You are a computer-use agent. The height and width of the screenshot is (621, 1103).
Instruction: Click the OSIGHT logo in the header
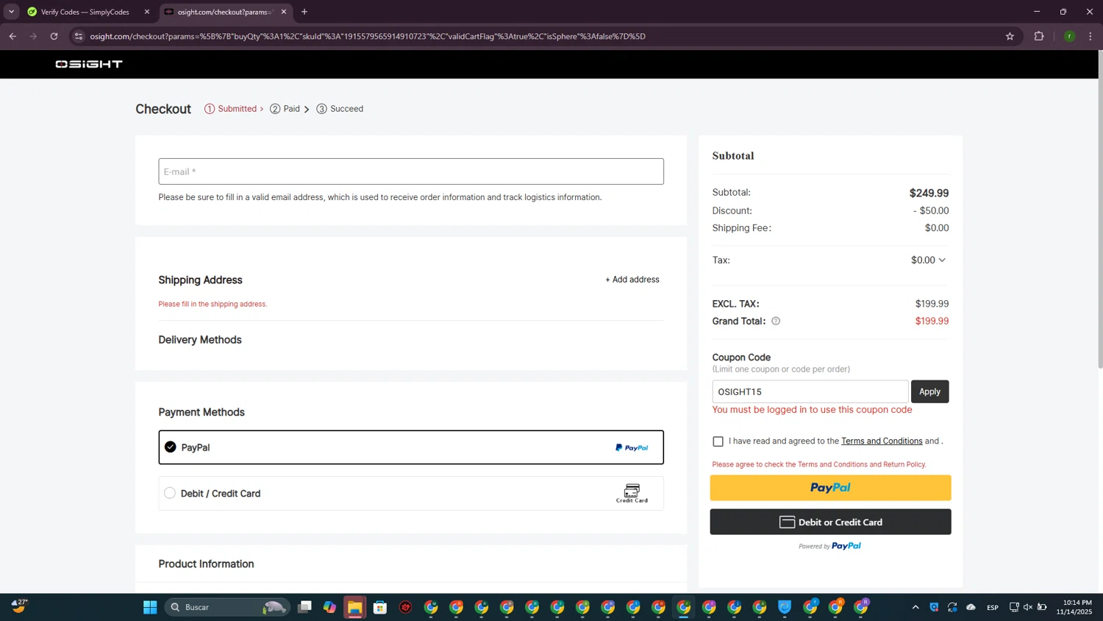[x=89, y=64]
